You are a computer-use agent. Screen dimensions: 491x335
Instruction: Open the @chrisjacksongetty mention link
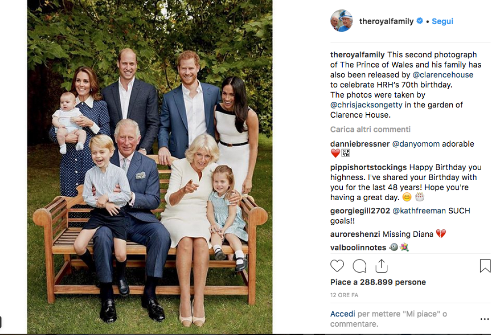[366, 105]
